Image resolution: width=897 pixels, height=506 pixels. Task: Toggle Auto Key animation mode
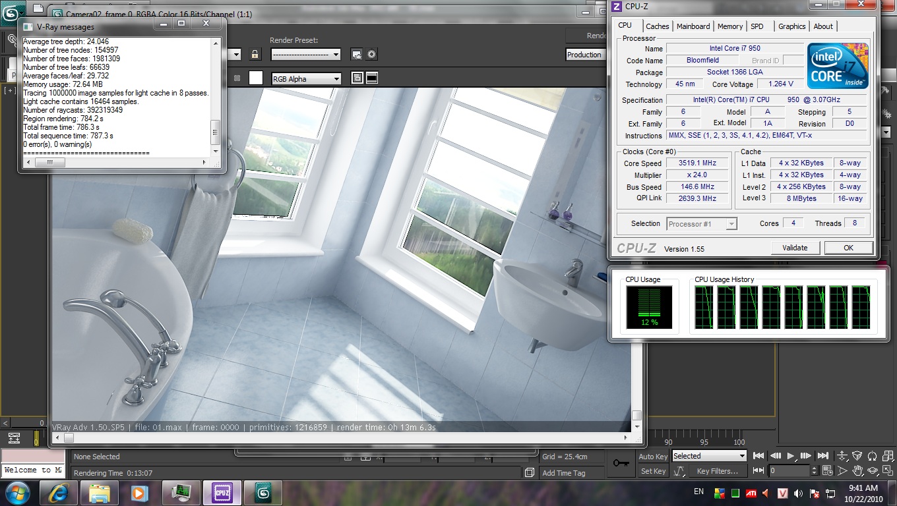pos(653,457)
